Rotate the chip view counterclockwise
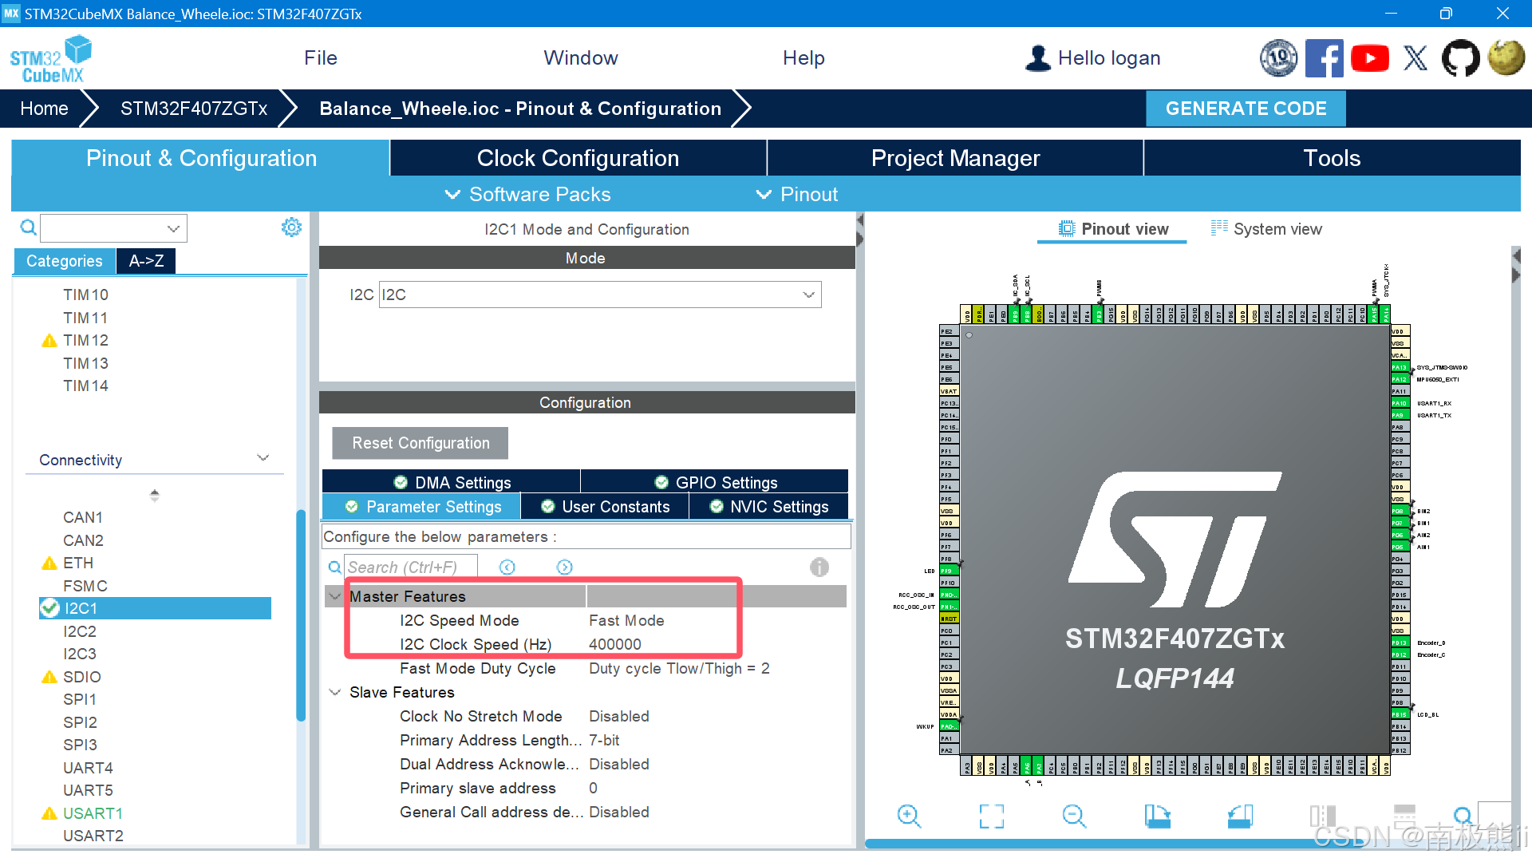 click(1240, 816)
